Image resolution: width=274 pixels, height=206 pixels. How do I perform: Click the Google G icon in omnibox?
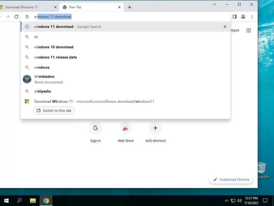coord(27,17)
